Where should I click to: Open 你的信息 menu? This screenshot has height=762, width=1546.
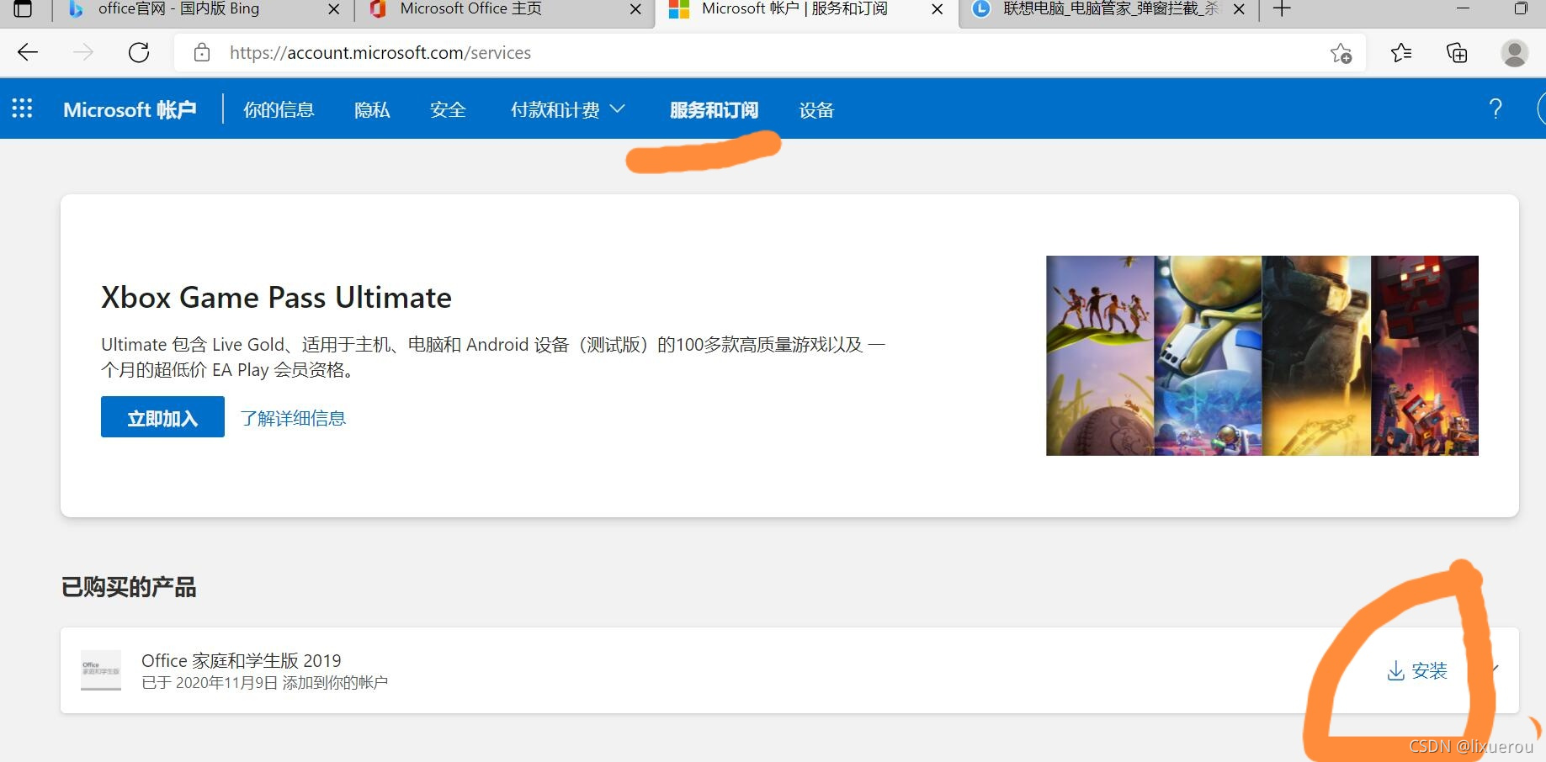tap(279, 109)
